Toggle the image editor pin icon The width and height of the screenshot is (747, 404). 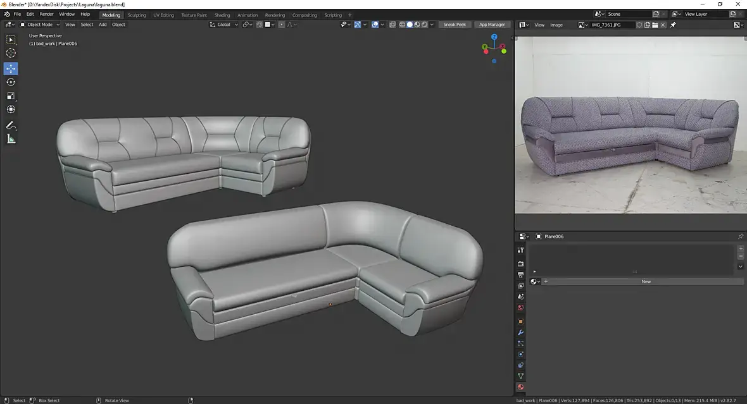click(x=673, y=25)
